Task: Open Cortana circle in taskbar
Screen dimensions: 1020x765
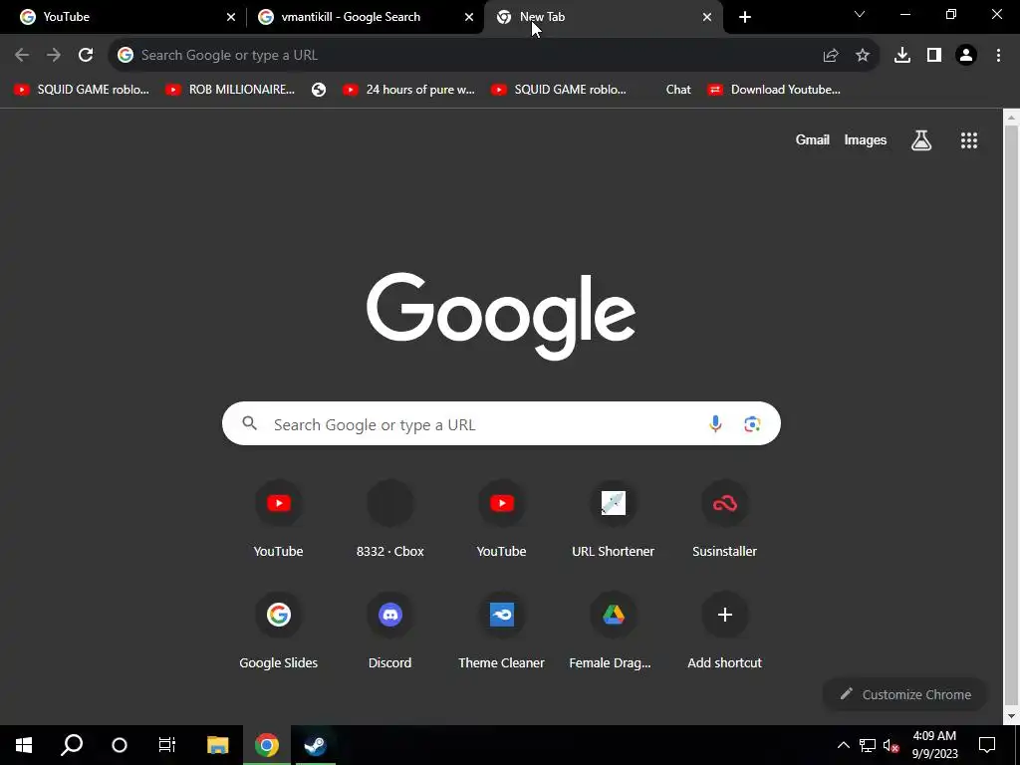Action: point(120,745)
